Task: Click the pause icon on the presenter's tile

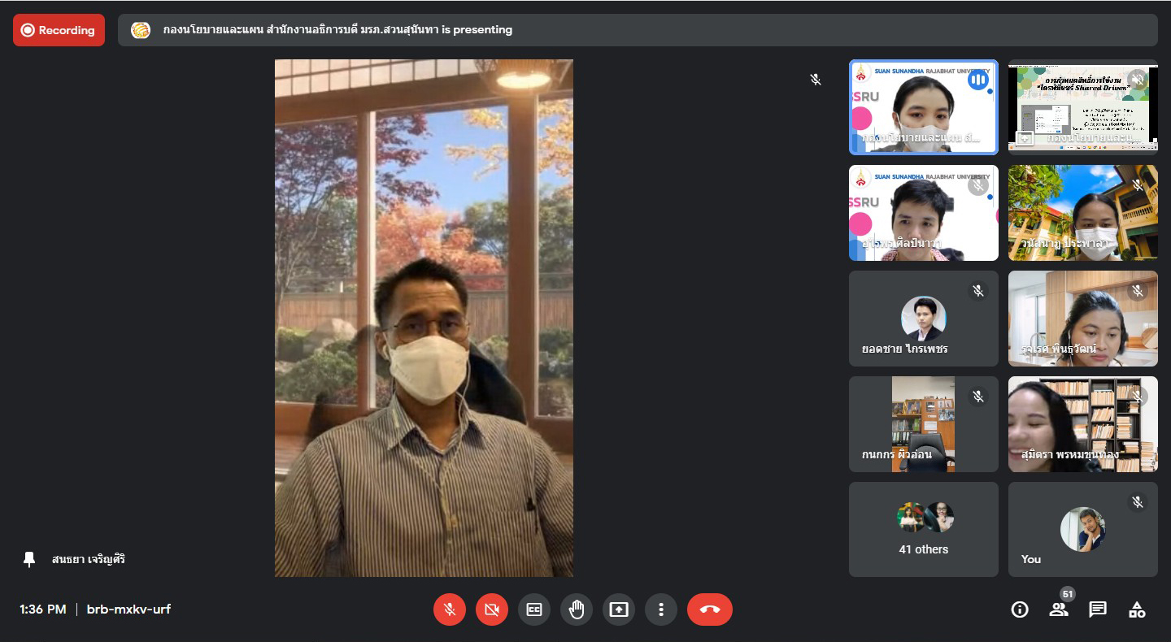Action: 977,80
